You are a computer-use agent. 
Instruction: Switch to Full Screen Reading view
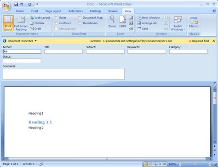(21, 23)
